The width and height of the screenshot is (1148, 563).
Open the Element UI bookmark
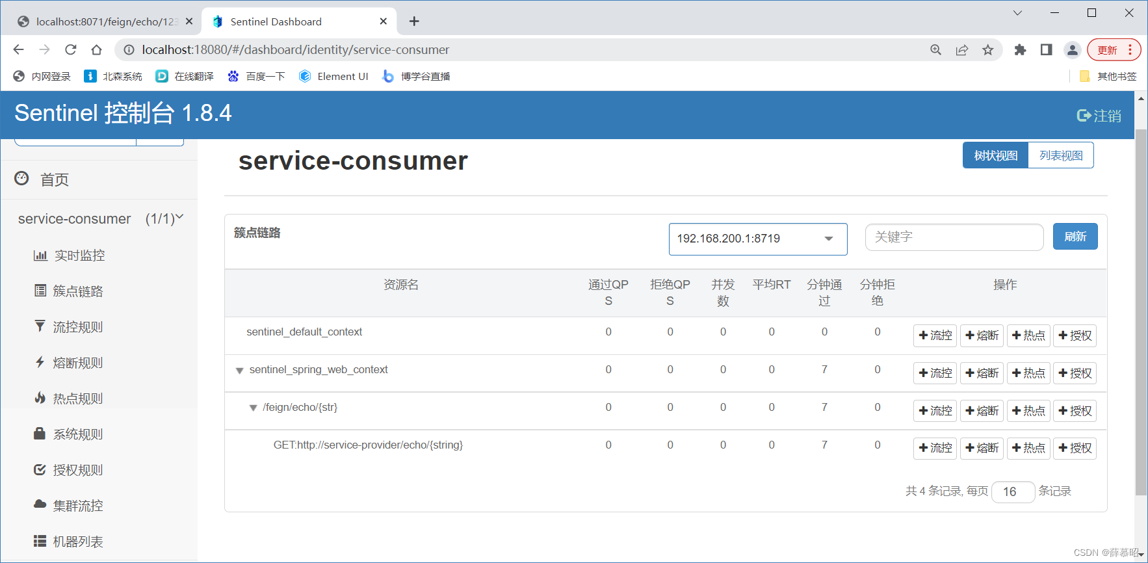click(333, 76)
